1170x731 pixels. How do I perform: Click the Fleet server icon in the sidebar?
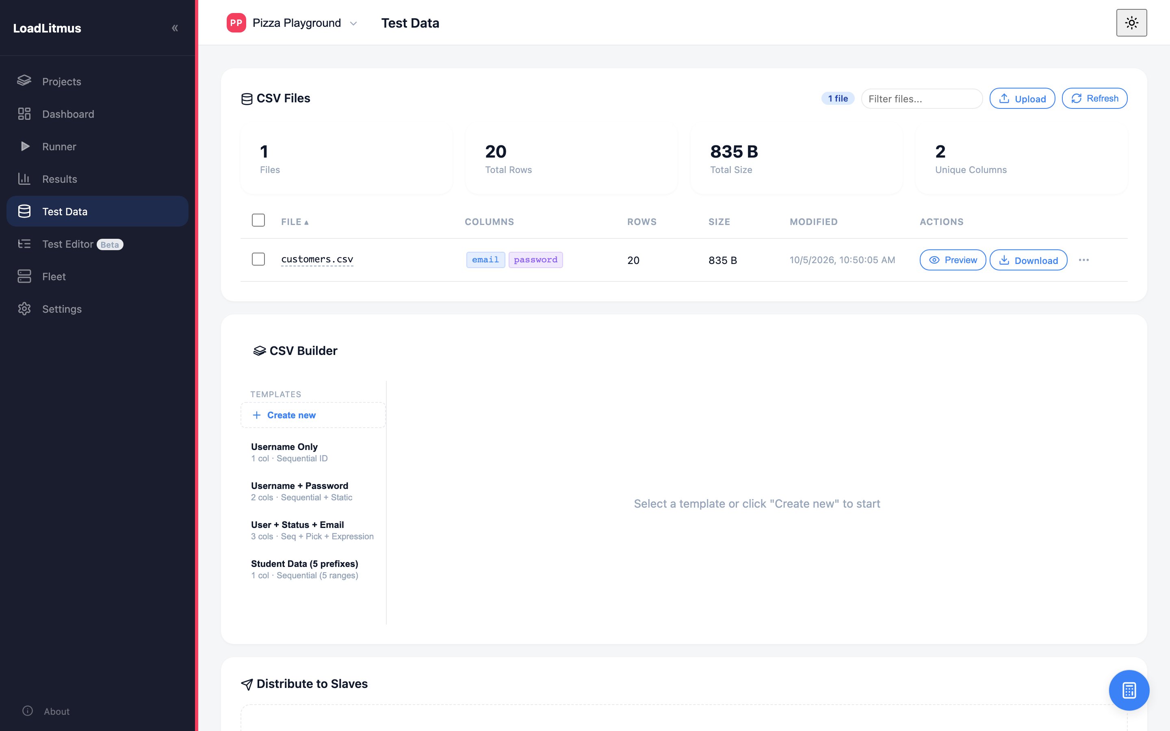[24, 276]
